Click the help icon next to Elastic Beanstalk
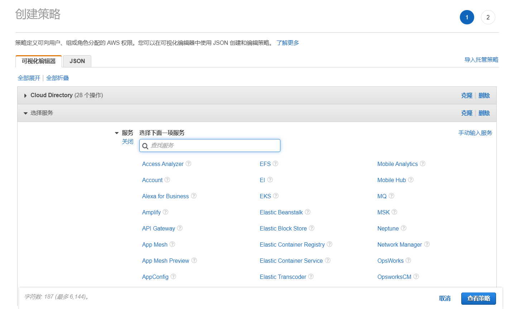The image size is (515, 309). click(308, 212)
